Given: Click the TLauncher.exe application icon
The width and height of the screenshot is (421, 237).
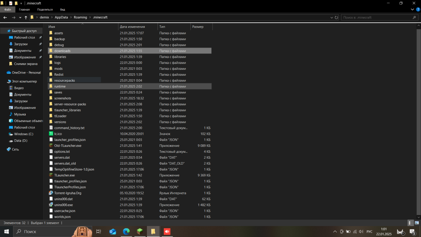Looking at the screenshot, I should [51, 175].
